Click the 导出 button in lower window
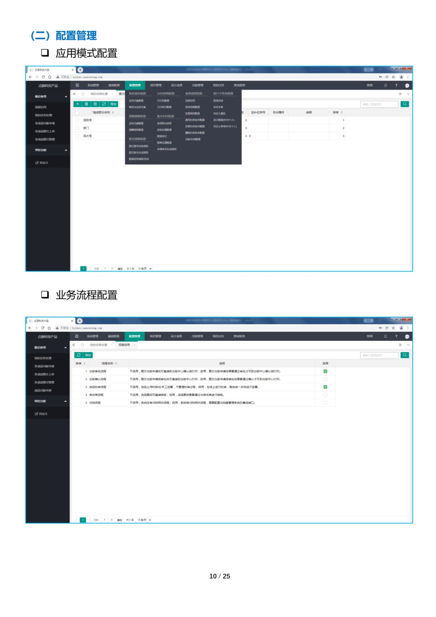The image size is (436, 617). 88,355
